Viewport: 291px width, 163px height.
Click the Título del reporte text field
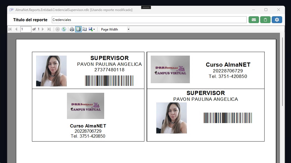[149, 20]
